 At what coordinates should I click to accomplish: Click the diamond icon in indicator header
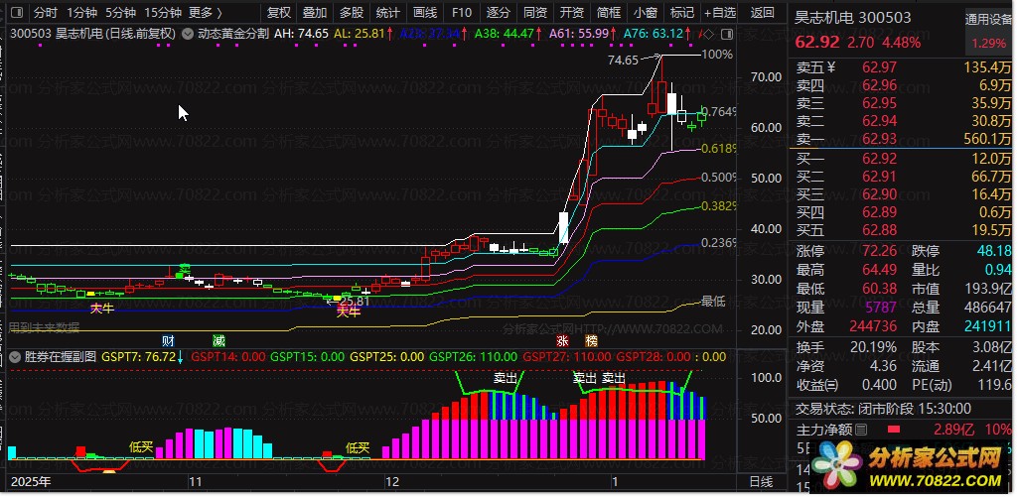pos(709,34)
